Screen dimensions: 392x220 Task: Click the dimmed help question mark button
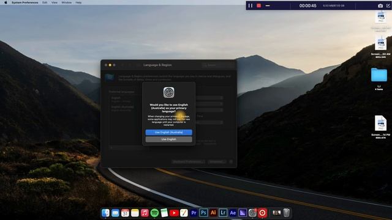click(231, 162)
